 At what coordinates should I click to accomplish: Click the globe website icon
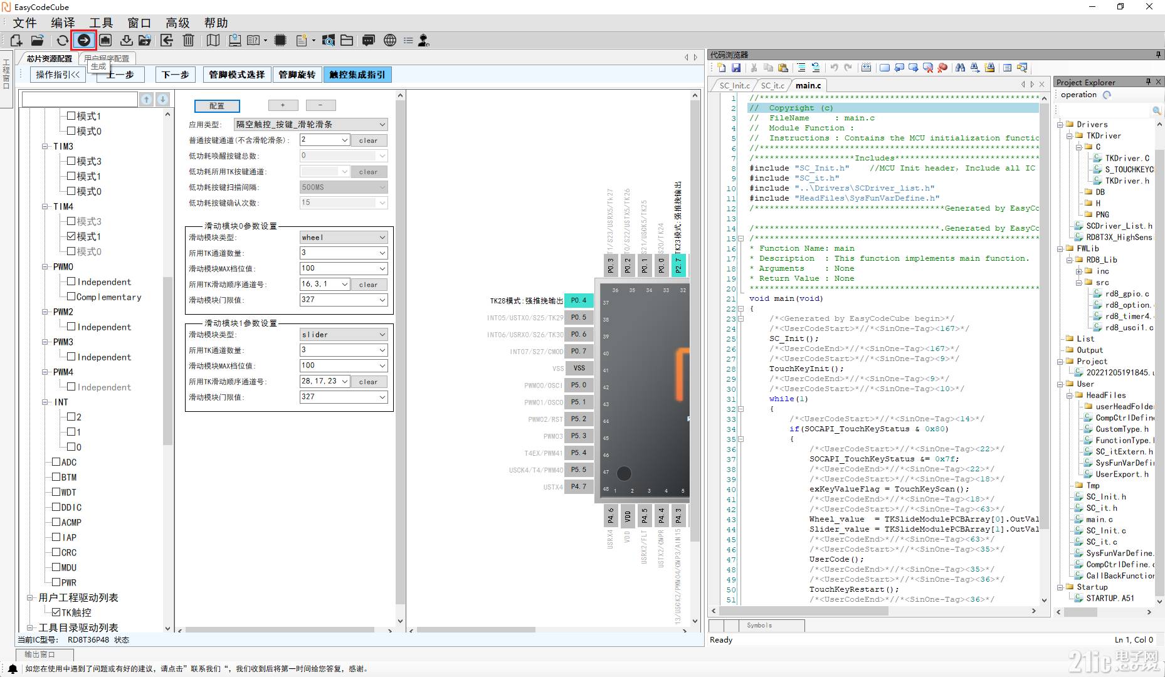390,41
